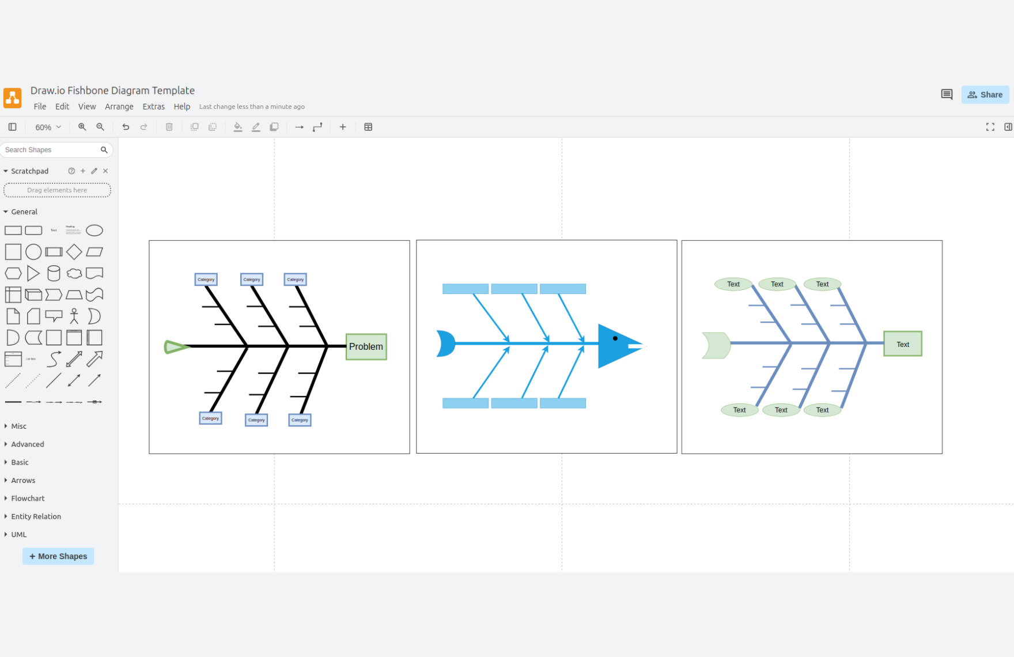Toggle fullscreen mode

pos(990,127)
